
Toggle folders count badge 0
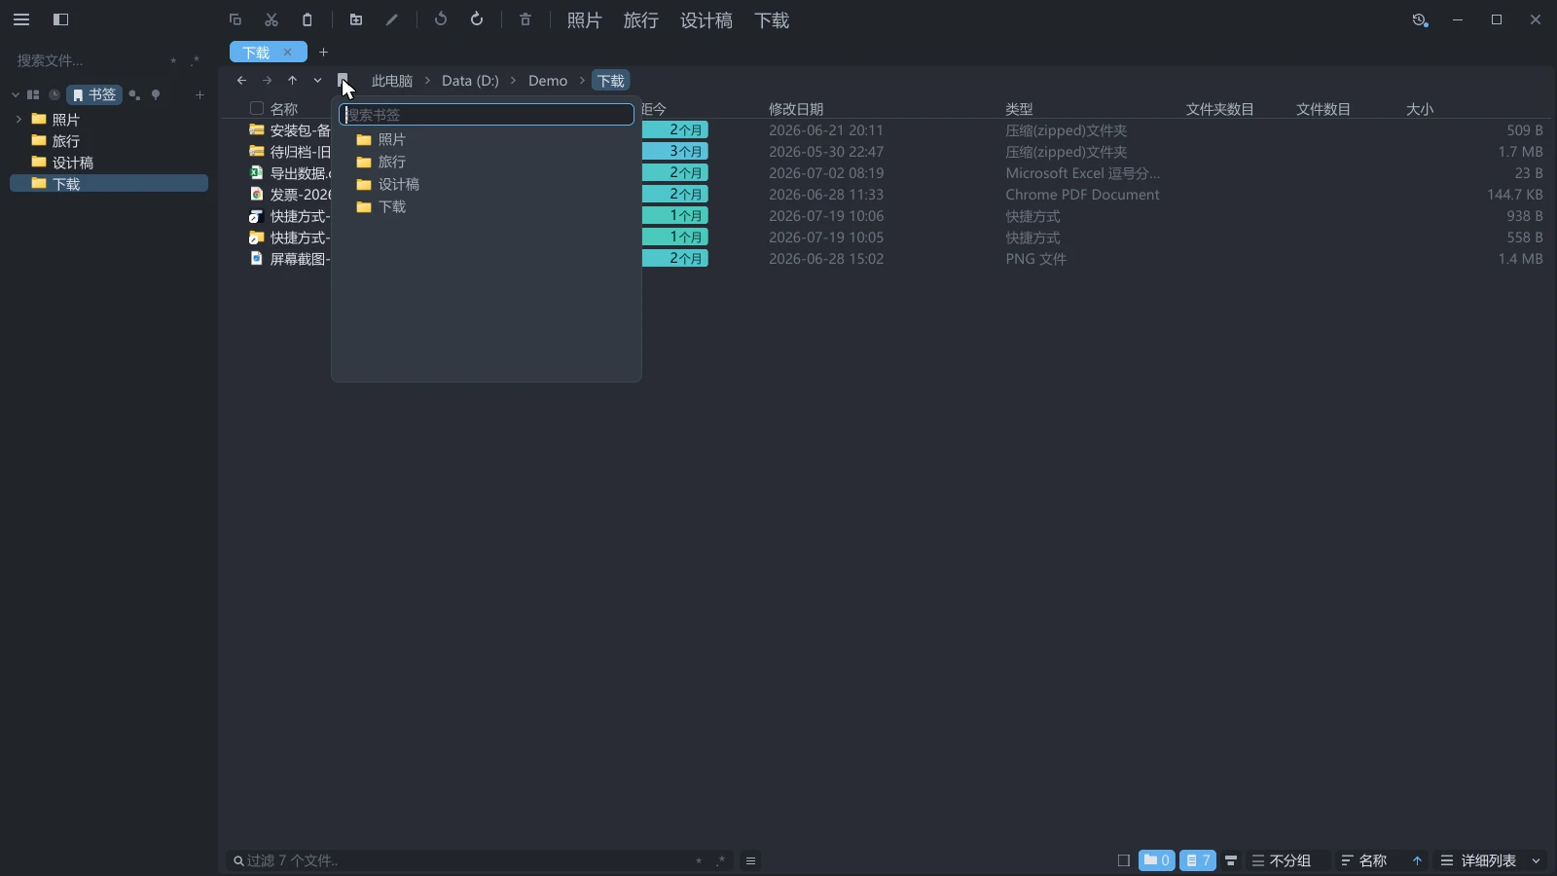click(1157, 860)
